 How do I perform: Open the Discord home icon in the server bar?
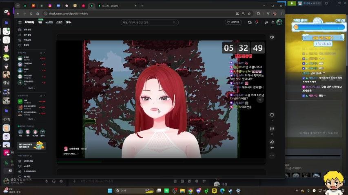tap(6, 12)
